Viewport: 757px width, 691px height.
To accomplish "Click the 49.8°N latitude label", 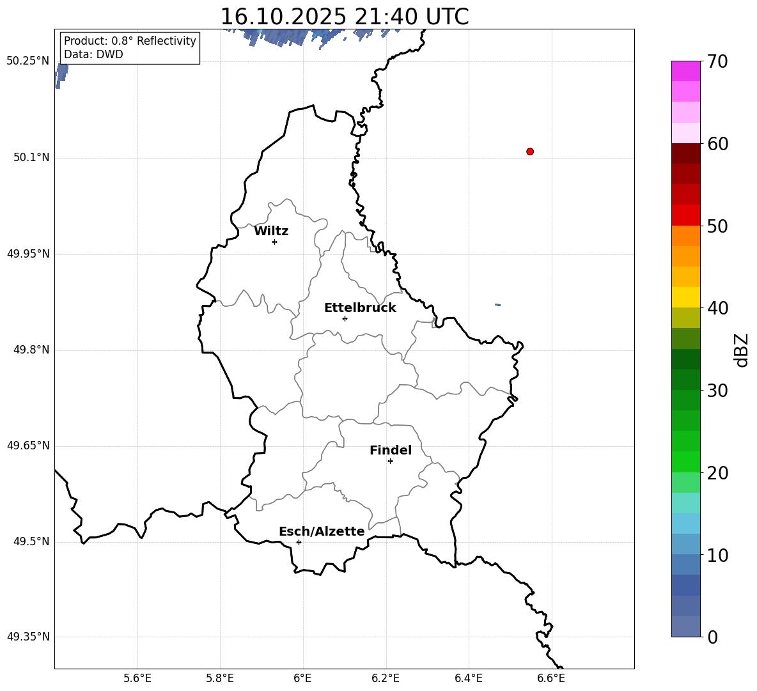I will pyautogui.click(x=31, y=350).
